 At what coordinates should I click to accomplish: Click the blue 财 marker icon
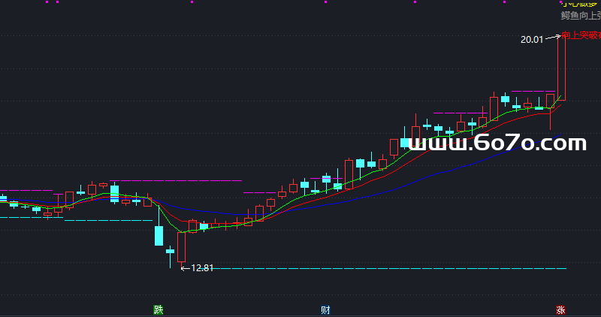point(325,309)
